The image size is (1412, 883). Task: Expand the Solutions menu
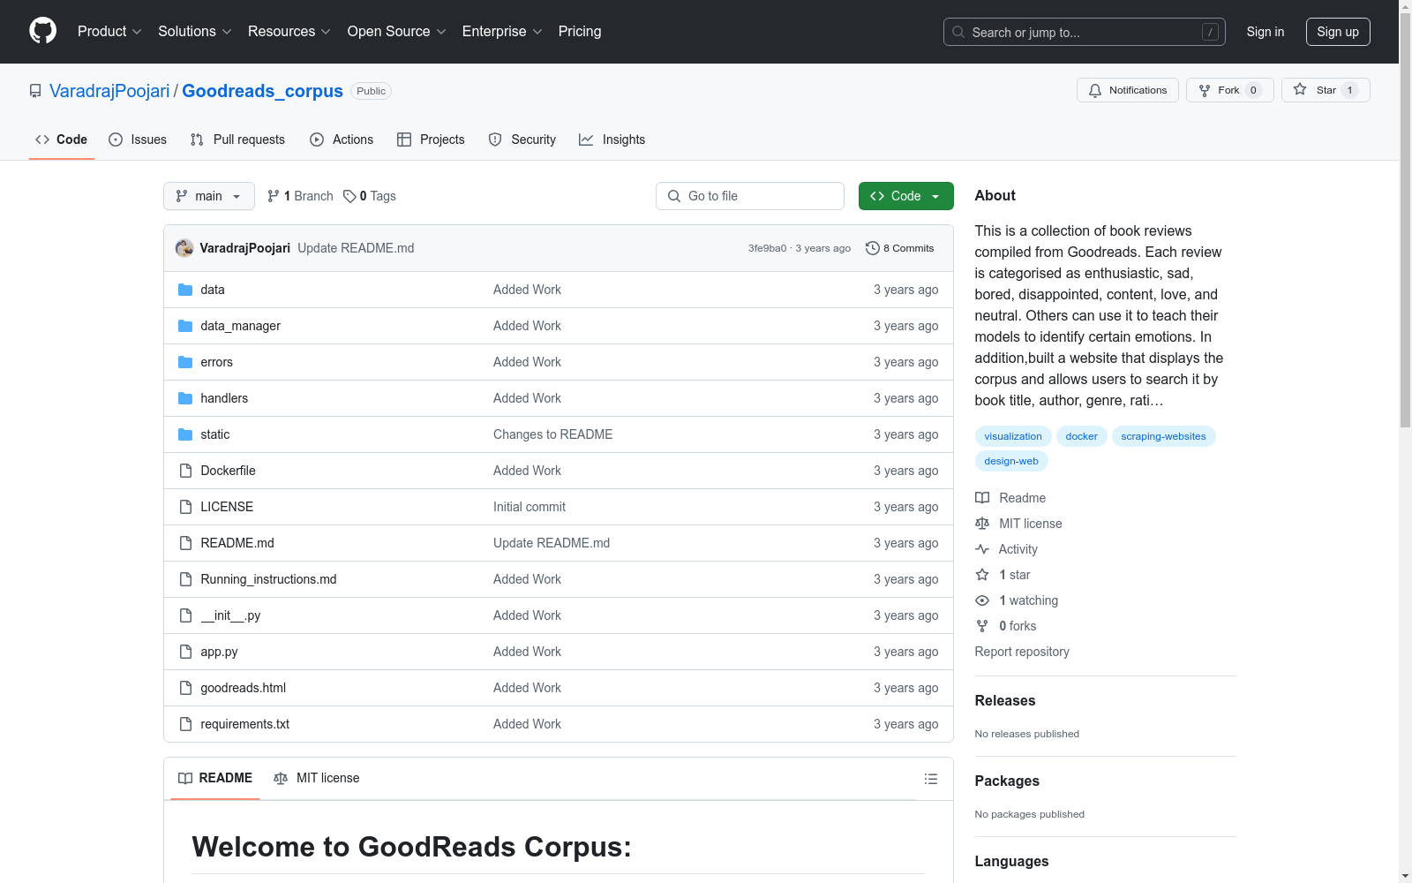pos(195,31)
